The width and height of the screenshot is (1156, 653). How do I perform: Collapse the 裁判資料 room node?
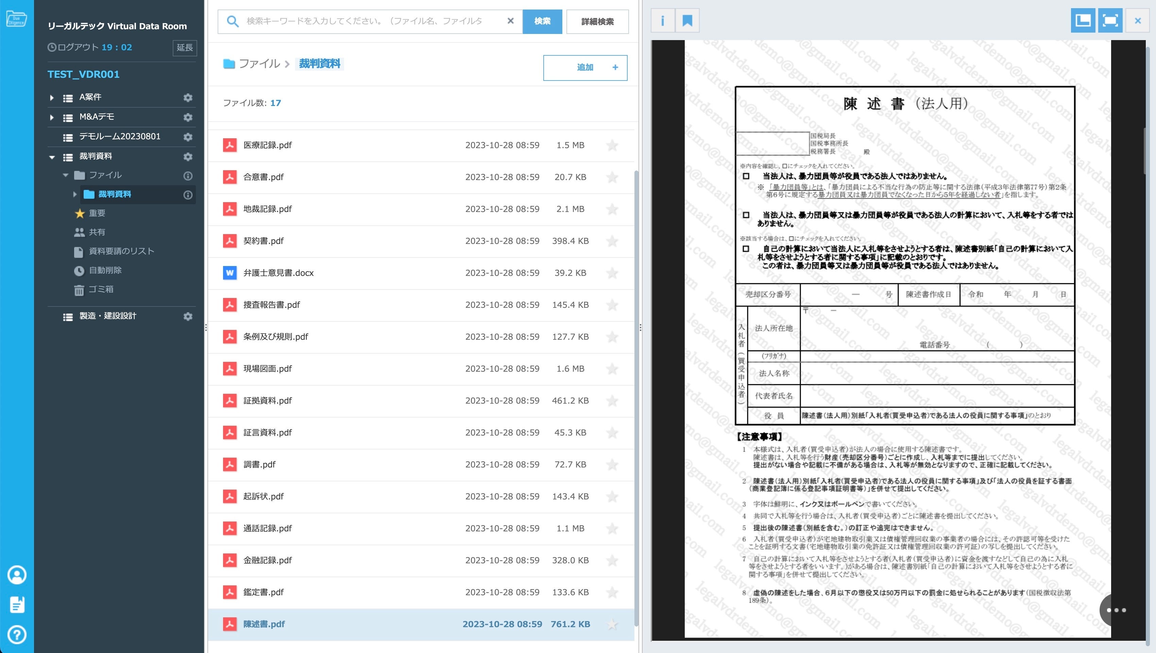tap(52, 157)
